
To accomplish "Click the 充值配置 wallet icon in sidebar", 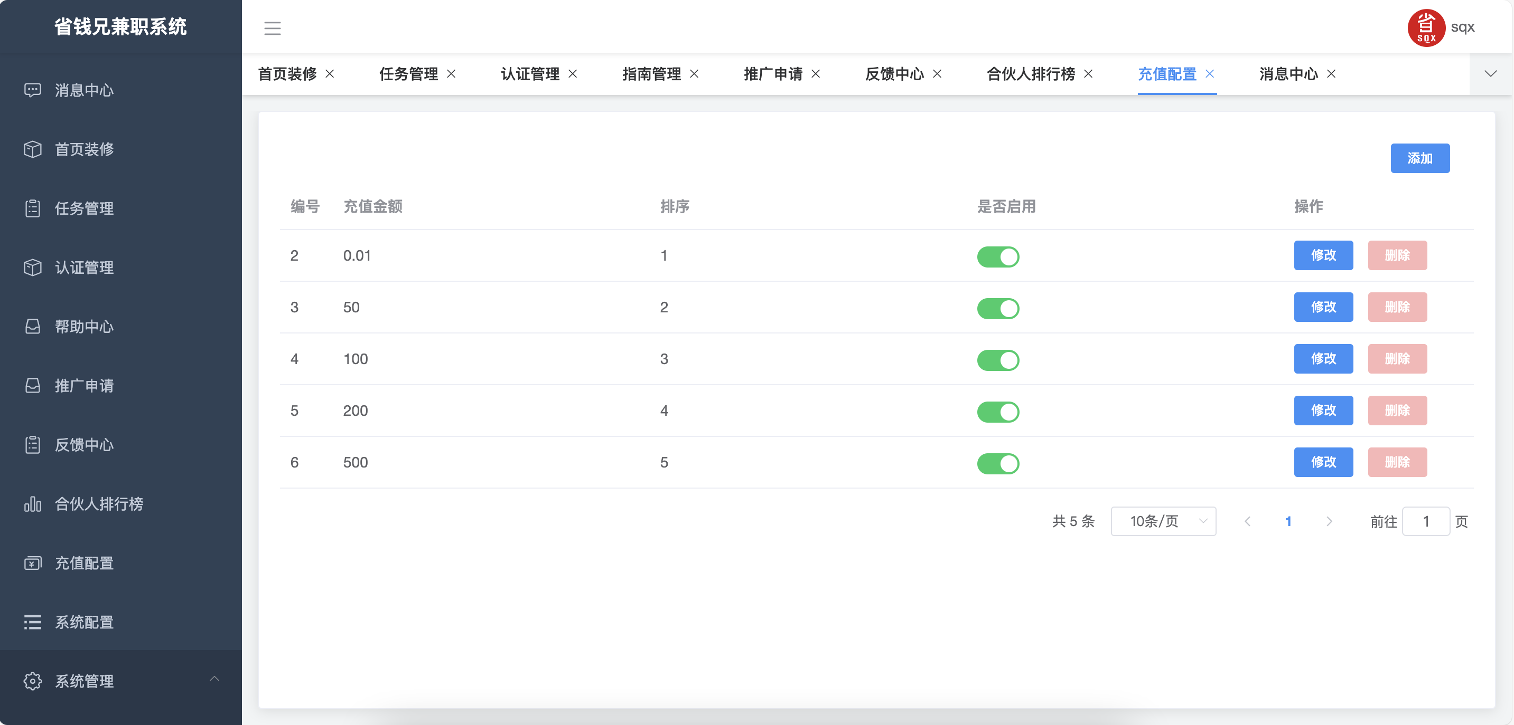I will [x=32, y=563].
